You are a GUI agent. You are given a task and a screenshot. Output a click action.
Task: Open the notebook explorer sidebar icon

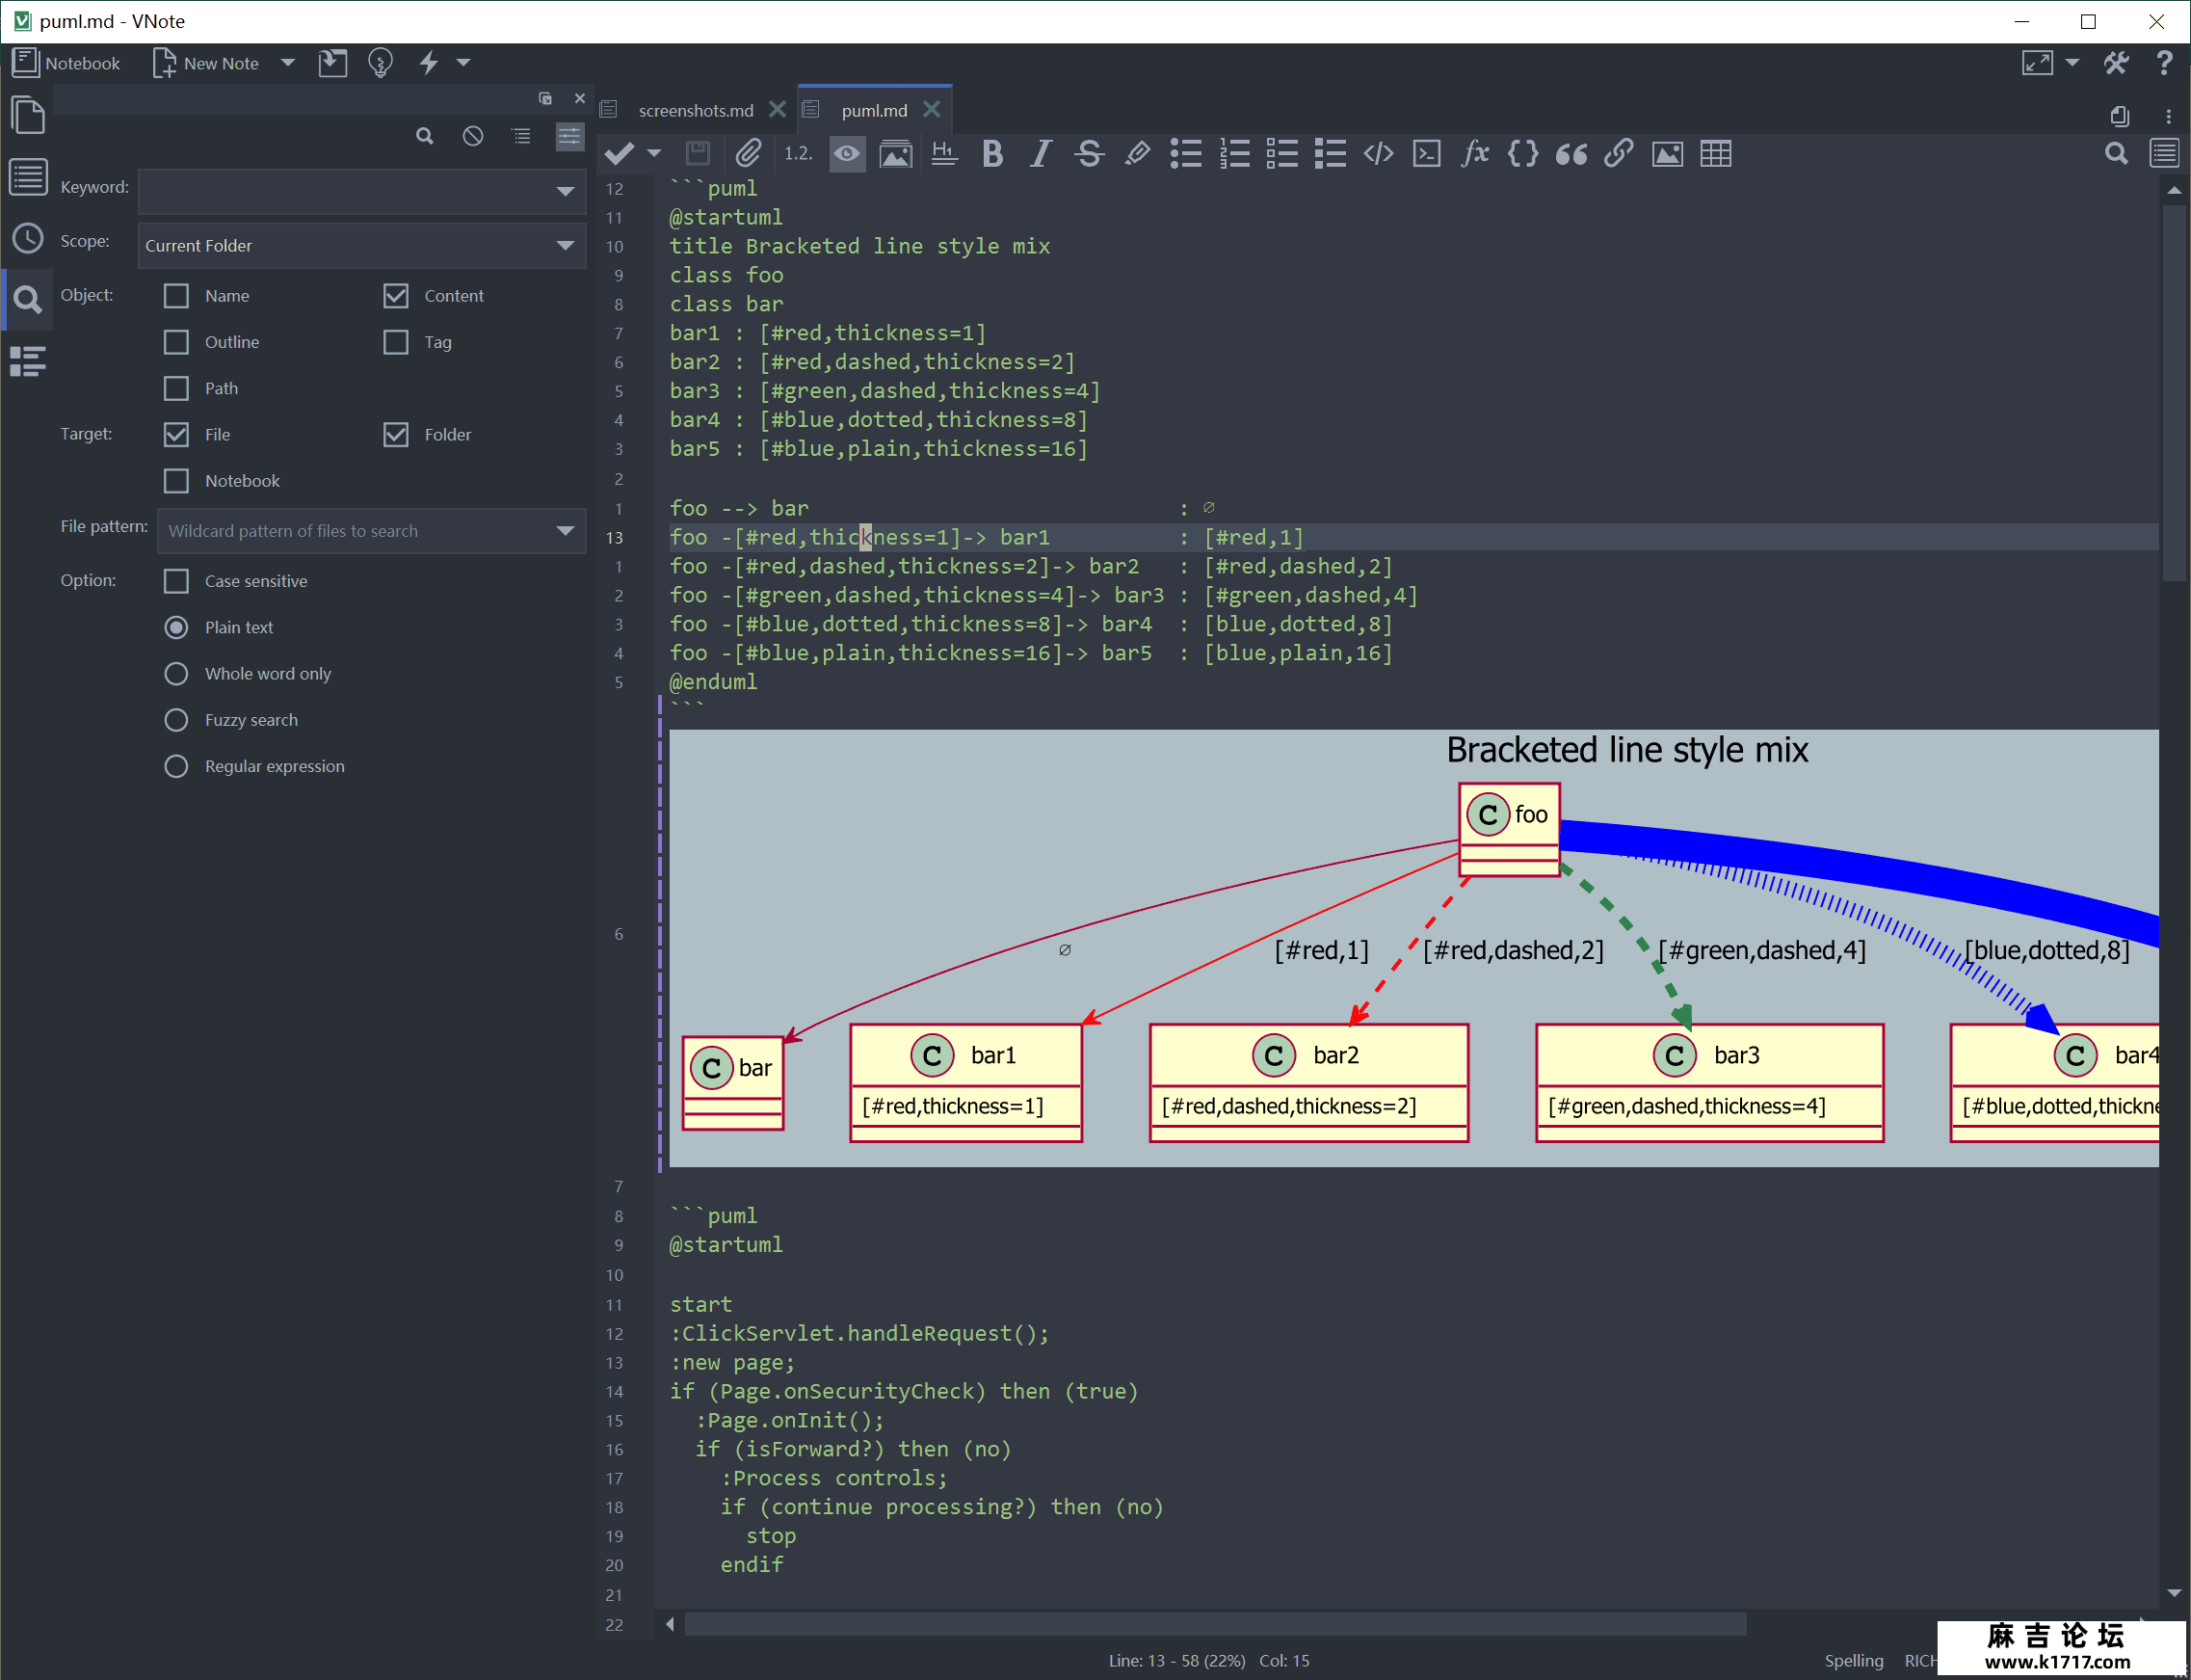click(28, 116)
